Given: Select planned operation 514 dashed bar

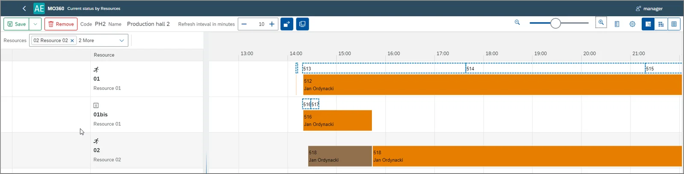Looking at the screenshot, I should click(x=555, y=68).
